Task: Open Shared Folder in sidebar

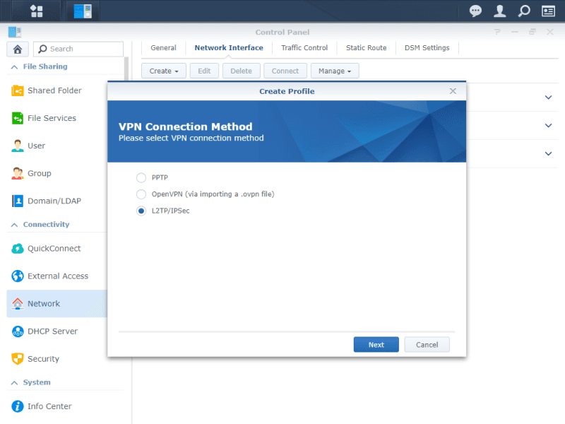Action: (54, 90)
